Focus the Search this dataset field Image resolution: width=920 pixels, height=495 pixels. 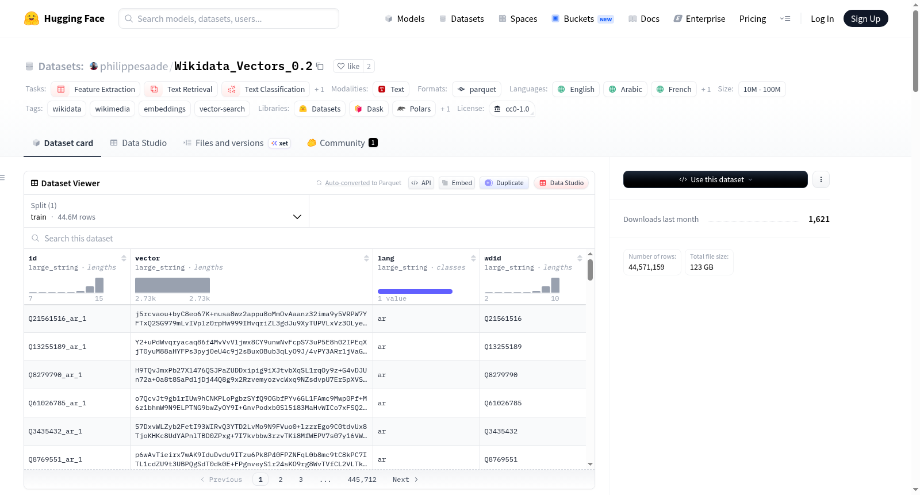[x=309, y=238]
